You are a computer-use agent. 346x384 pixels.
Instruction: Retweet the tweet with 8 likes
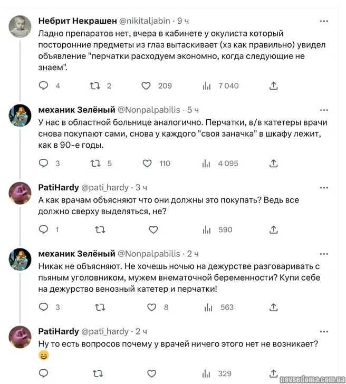click(99, 307)
